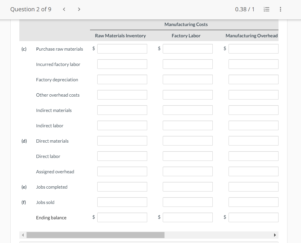The width and height of the screenshot is (301, 243).
Task: Select the score indicator showing 0.38 / 1
Action: 244,9
